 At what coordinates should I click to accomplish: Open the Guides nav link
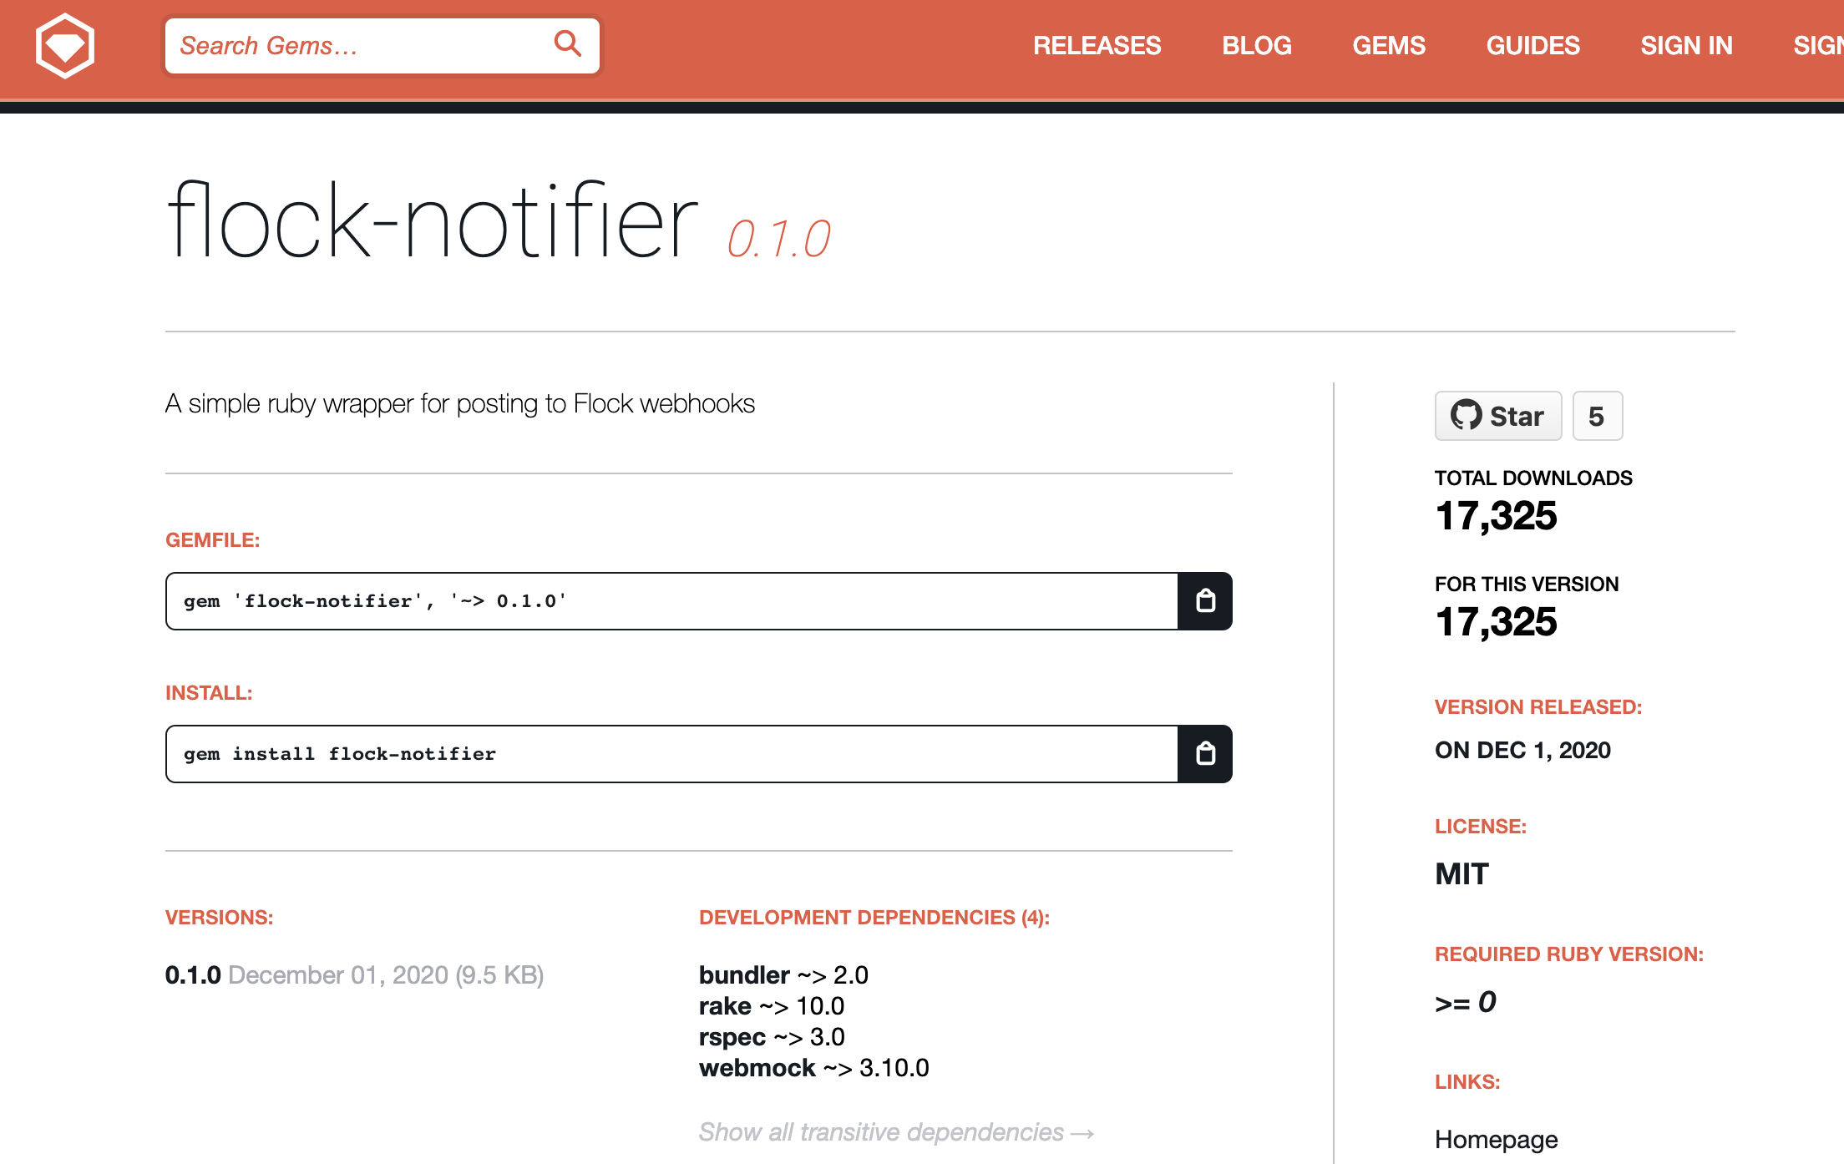(1532, 46)
